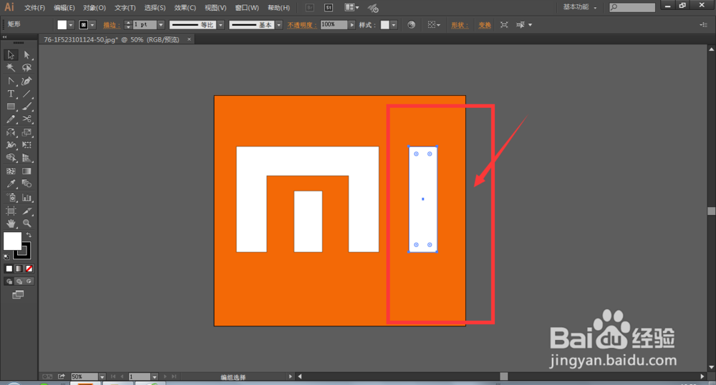
Task: Open 文字(T) menu
Action: (x=125, y=8)
